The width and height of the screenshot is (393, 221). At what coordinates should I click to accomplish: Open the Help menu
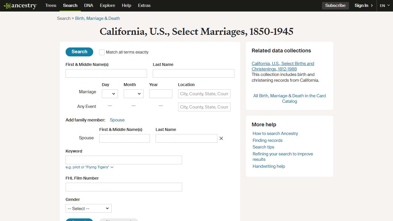tap(127, 5)
